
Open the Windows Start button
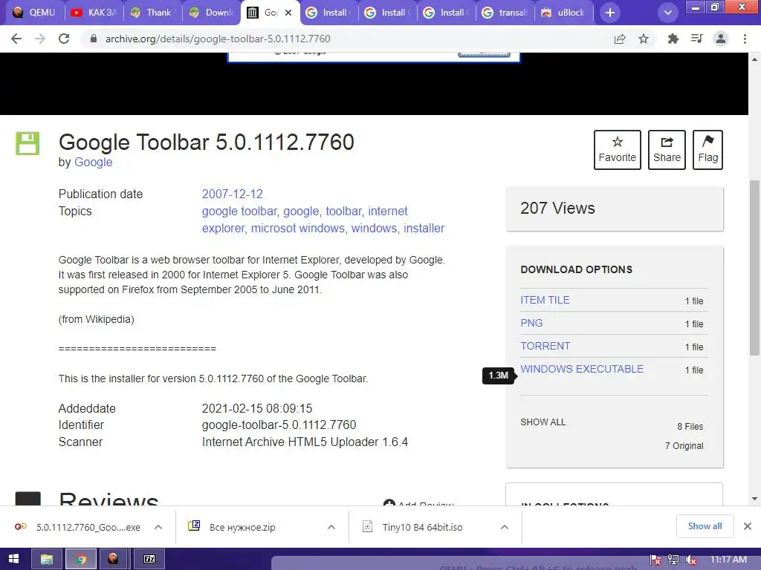pyautogui.click(x=13, y=560)
